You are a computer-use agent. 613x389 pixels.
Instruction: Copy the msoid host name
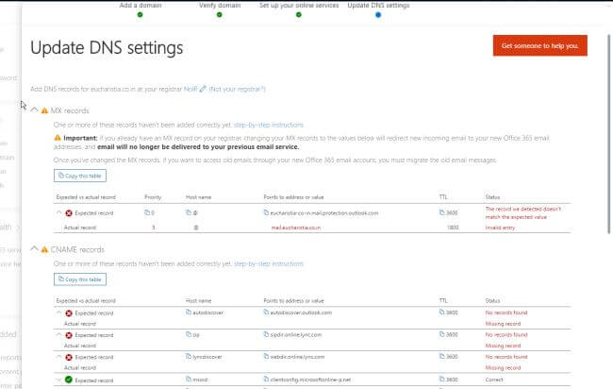[x=189, y=380]
